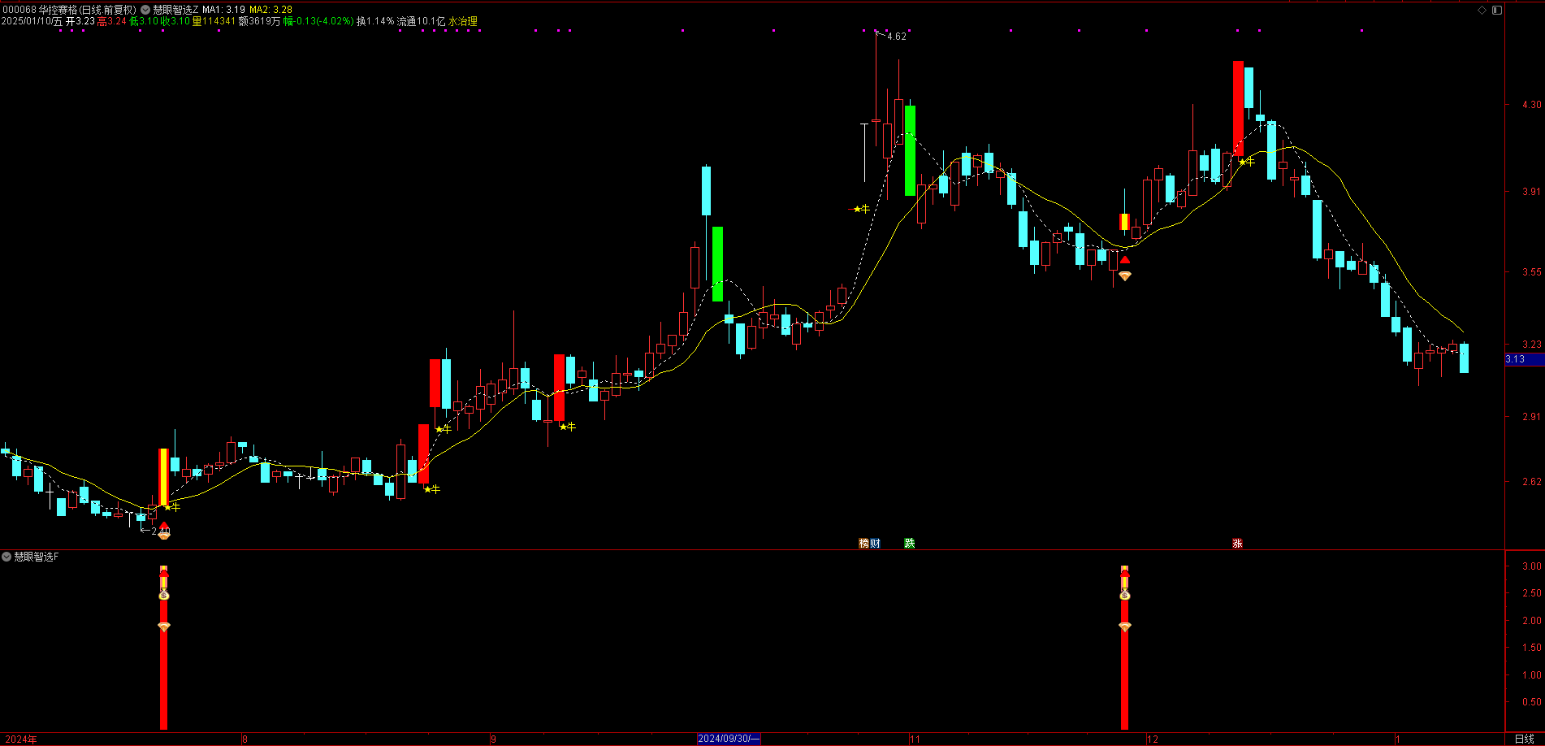The image size is (1545, 746).
Task: Click the 2024年 label on the time axis
Action: point(21,739)
